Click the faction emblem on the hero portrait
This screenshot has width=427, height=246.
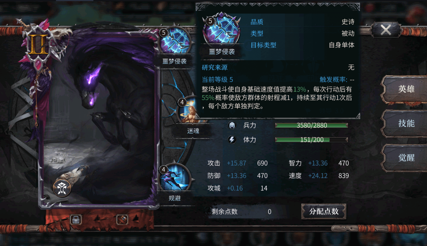[62, 188]
